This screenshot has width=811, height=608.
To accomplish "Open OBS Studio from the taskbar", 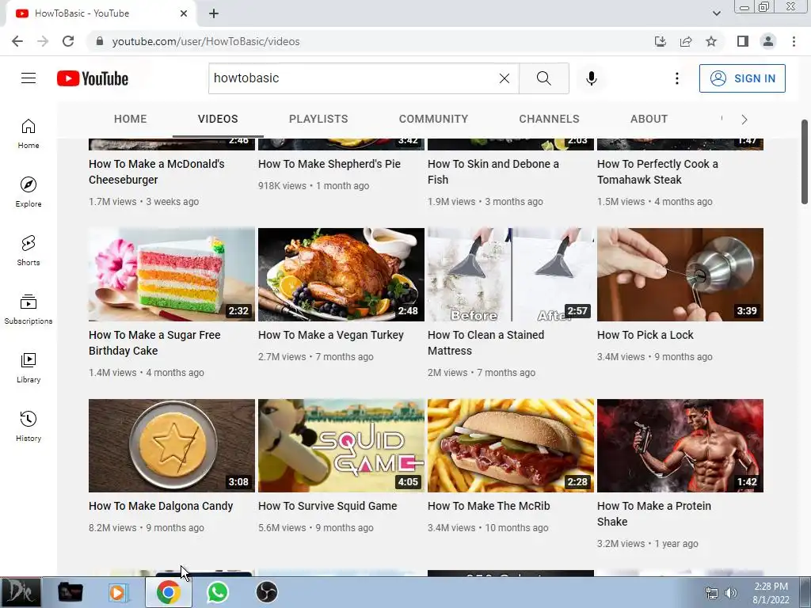I will pos(267,592).
